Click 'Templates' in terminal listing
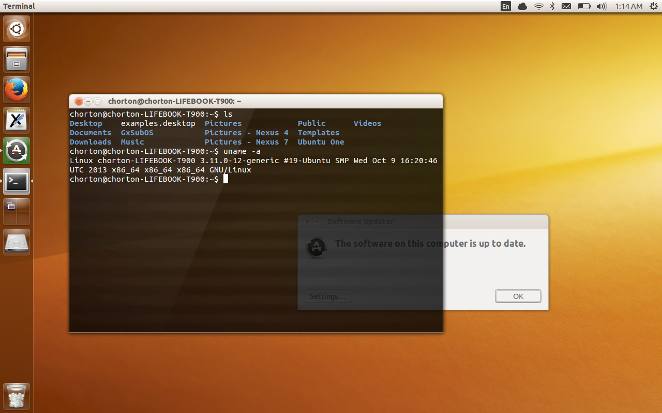The height and width of the screenshot is (413, 662). [x=319, y=133]
